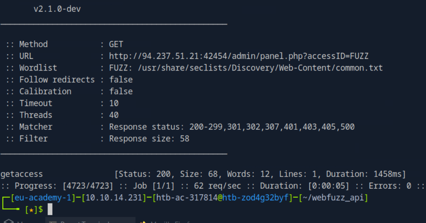Click the terminal cursor block at the prompt

50,209
